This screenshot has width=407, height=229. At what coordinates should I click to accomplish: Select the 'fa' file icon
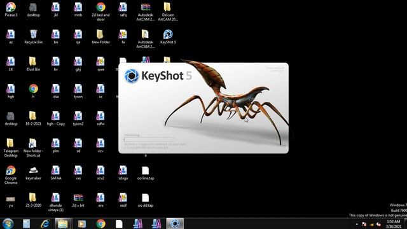[123, 37]
